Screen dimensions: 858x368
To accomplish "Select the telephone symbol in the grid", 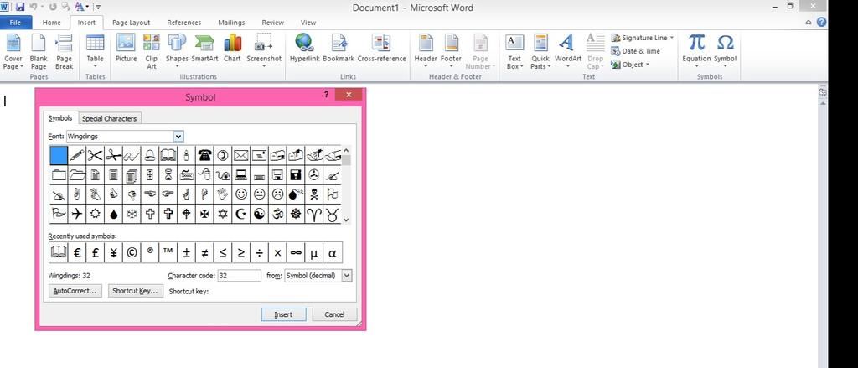I will pyautogui.click(x=204, y=156).
